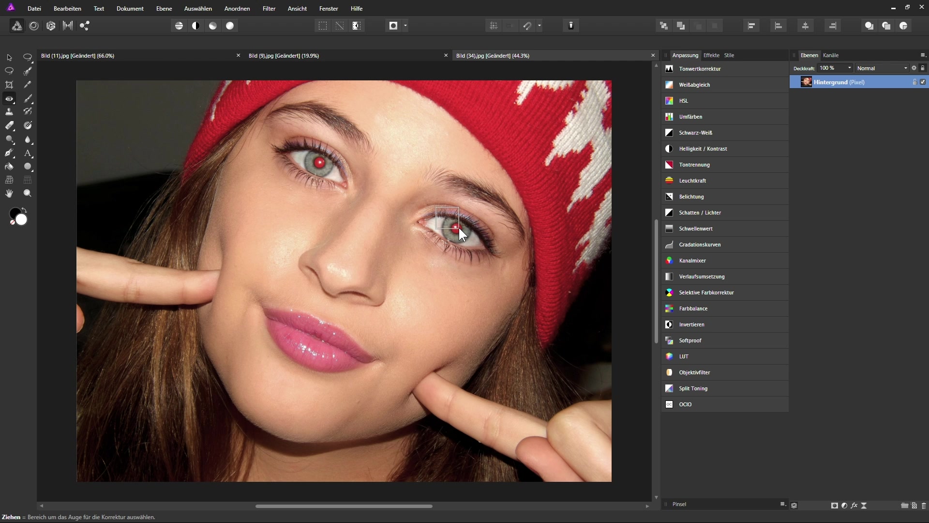
Task: Select the Artistic Text tool
Action: [28, 153]
